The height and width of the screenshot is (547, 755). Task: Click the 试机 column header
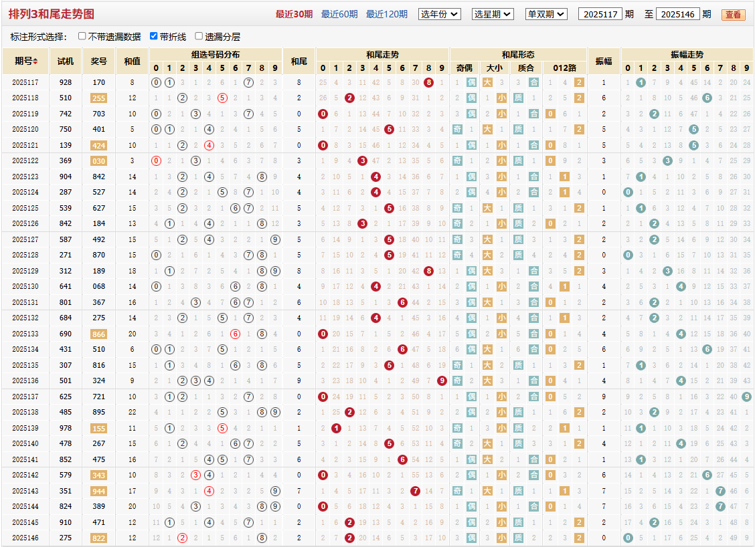(66, 61)
